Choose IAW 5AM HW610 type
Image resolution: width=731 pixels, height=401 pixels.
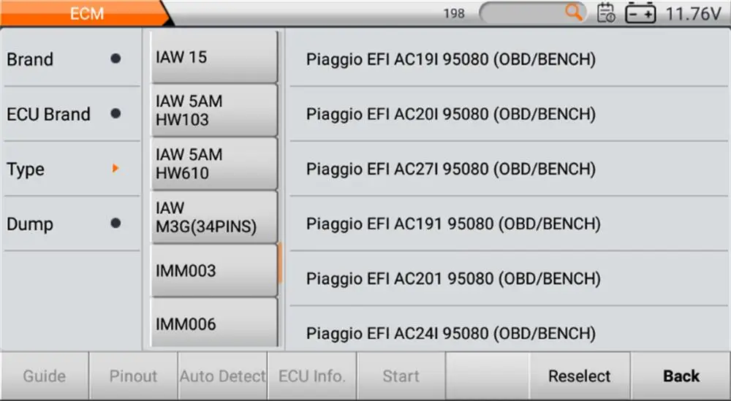[x=214, y=164]
